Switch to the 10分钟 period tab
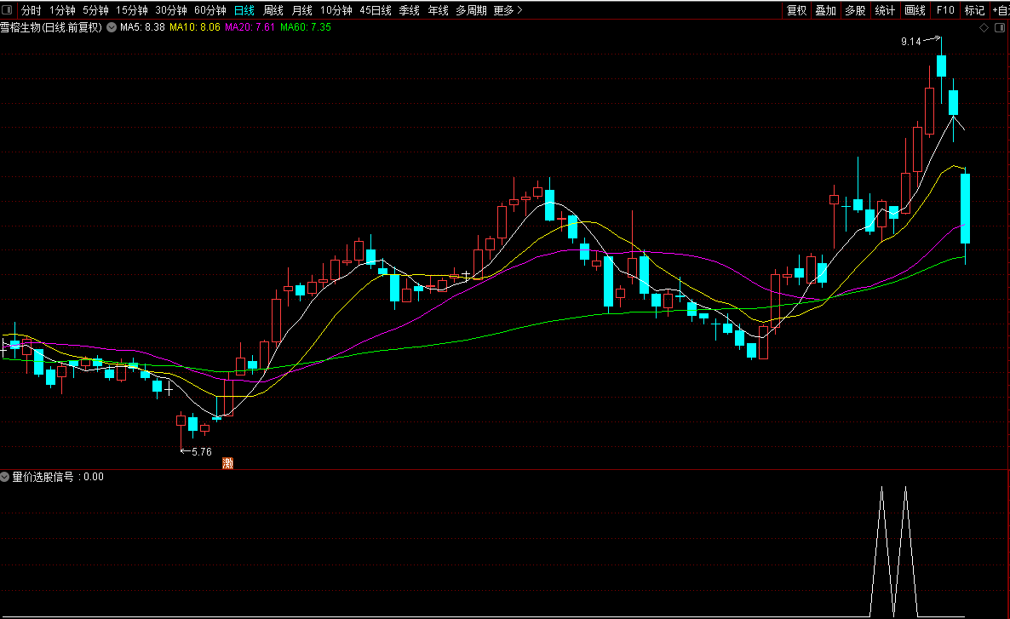This screenshot has width=1010, height=619. click(x=336, y=10)
